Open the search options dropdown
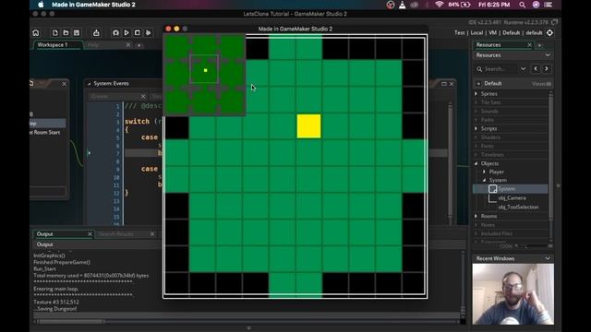 [x=524, y=69]
